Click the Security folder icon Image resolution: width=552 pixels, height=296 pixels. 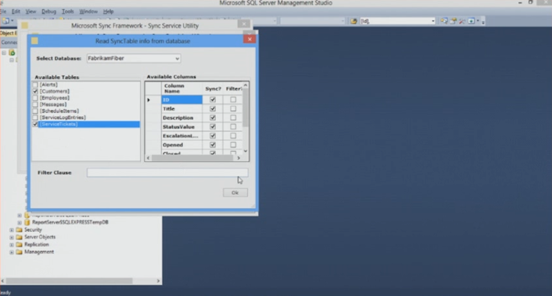[19, 230]
